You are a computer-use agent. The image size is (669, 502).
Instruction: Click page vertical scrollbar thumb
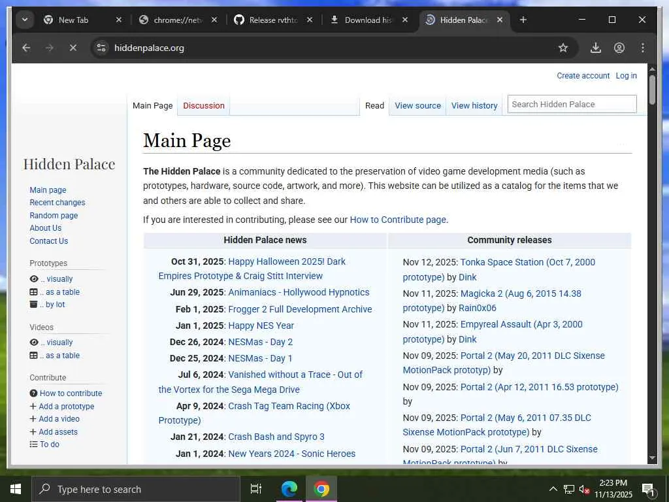click(652, 90)
